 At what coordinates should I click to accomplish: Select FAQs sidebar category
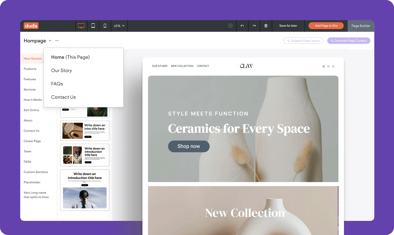coord(28,162)
